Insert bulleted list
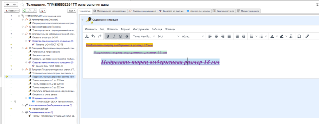Viewport: 319px width, 124px height. 261,36
